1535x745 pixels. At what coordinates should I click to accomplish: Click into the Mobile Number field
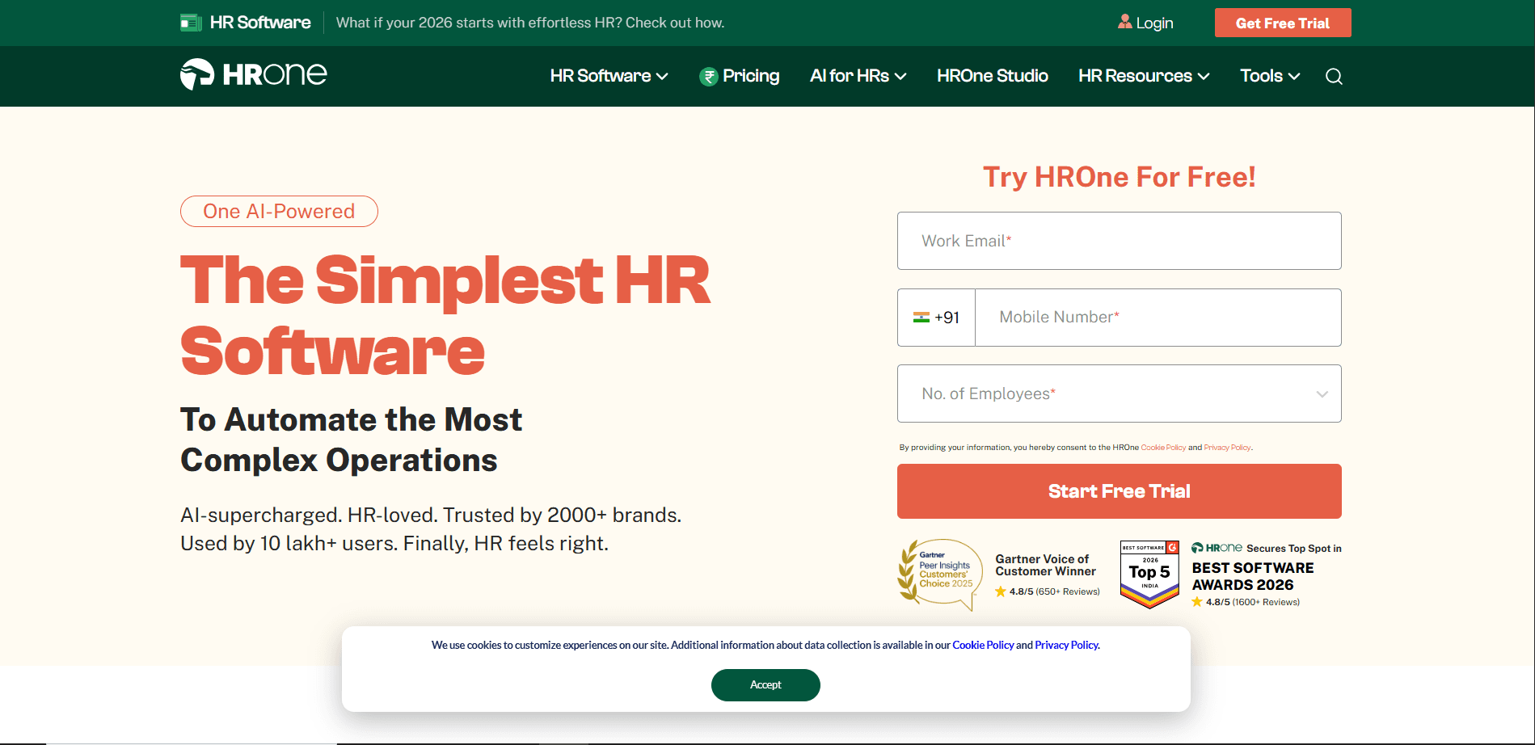[1157, 318]
